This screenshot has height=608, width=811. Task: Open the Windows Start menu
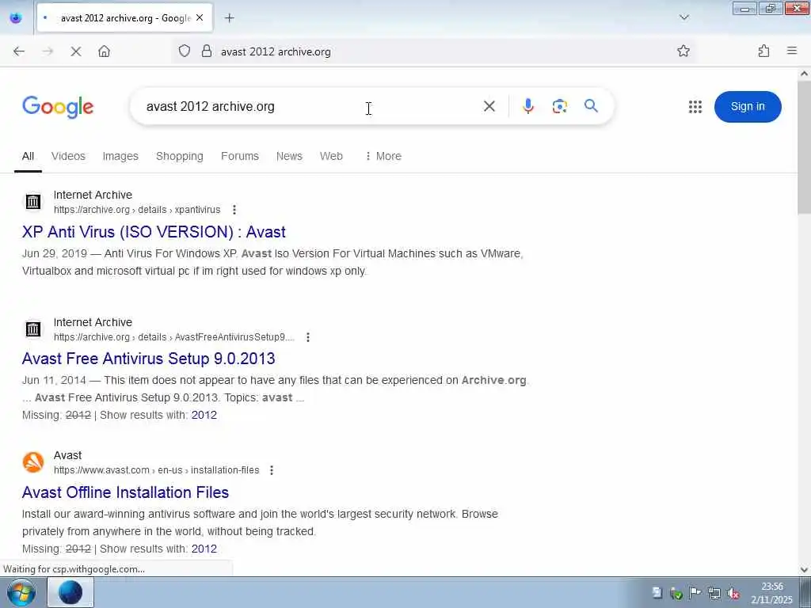pyautogui.click(x=21, y=592)
